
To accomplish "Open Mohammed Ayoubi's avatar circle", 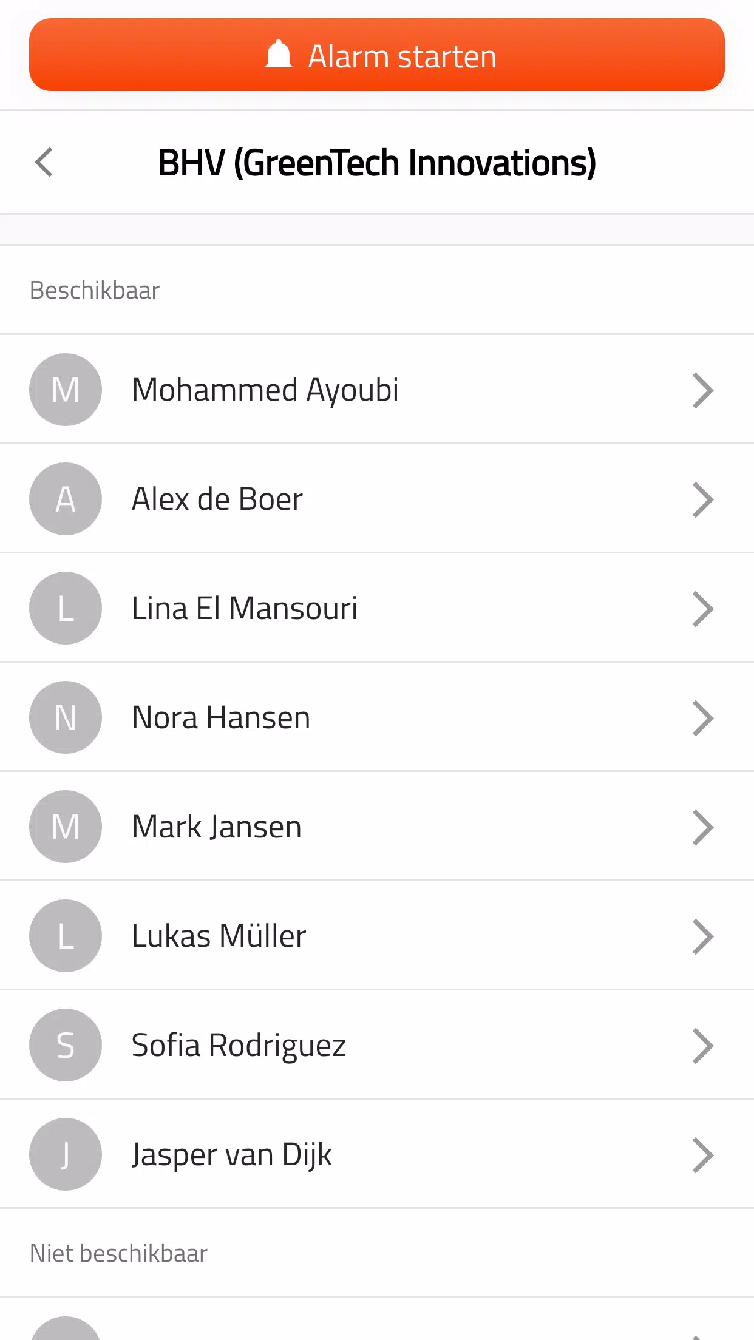I will [66, 390].
